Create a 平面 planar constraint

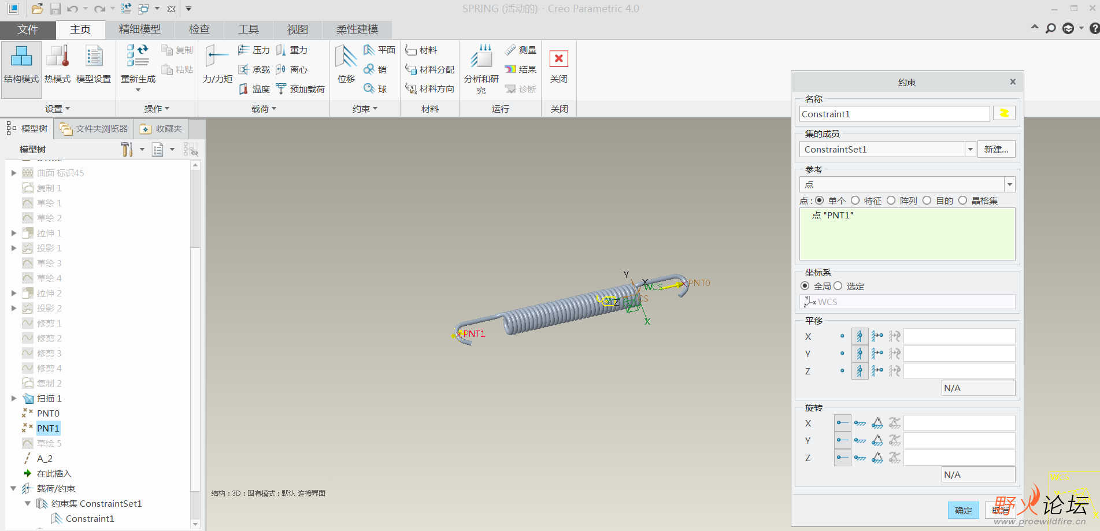coord(379,50)
